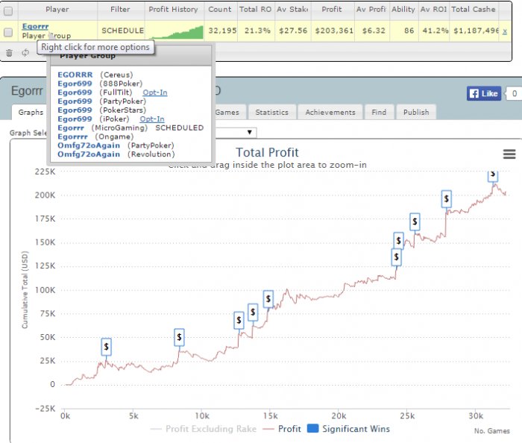Toggle the Profit legend line series
The width and height of the screenshot is (522, 443).
(282, 429)
